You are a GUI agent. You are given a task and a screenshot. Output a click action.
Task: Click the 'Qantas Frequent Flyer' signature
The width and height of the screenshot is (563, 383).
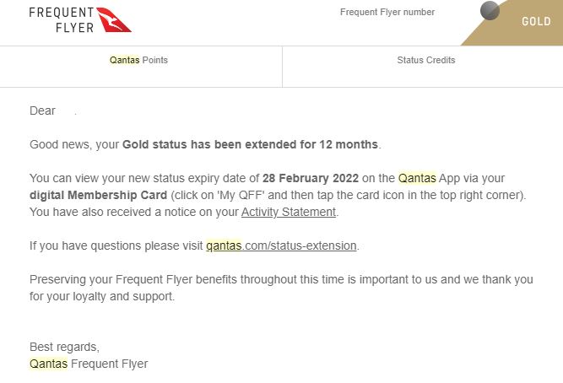(x=89, y=364)
